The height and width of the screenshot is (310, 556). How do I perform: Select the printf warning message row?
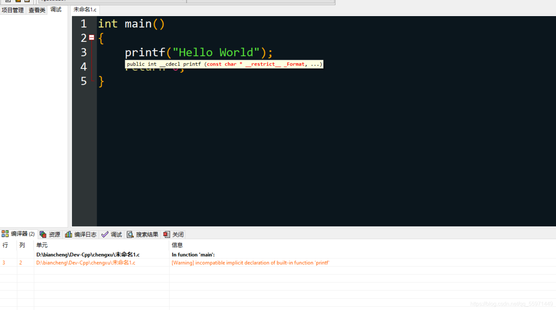[x=278, y=263]
